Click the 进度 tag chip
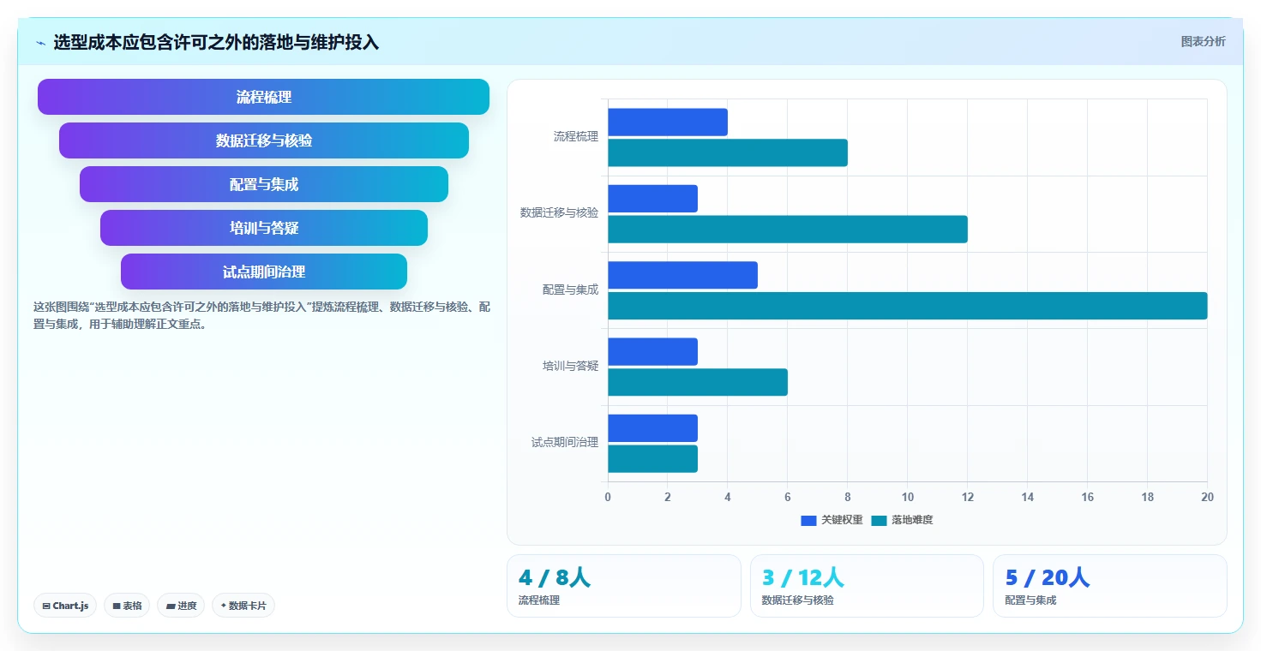This screenshot has width=1261, height=651. pyautogui.click(x=181, y=606)
